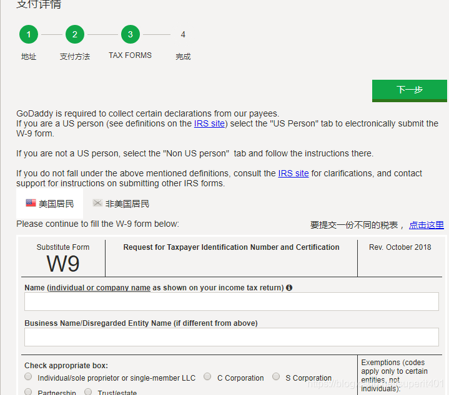Click the TAX FORMS step label
The height and width of the screenshot is (395, 449).
coord(131,55)
